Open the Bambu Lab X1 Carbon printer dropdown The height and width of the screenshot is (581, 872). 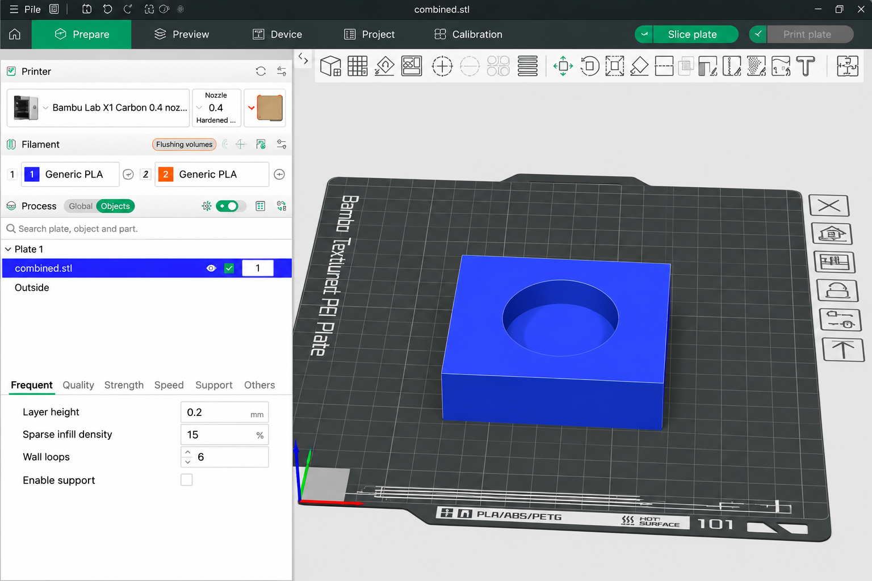[98, 108]
